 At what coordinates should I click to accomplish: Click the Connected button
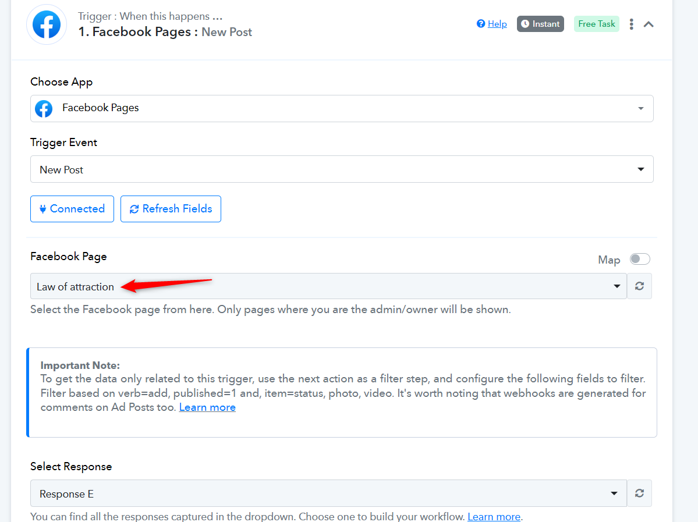pyautogui.click(x=72, y=209)
